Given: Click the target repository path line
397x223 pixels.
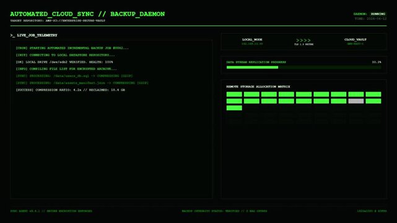Looking at the screenshot, I should pyautogui.click(x=58, y=21).
